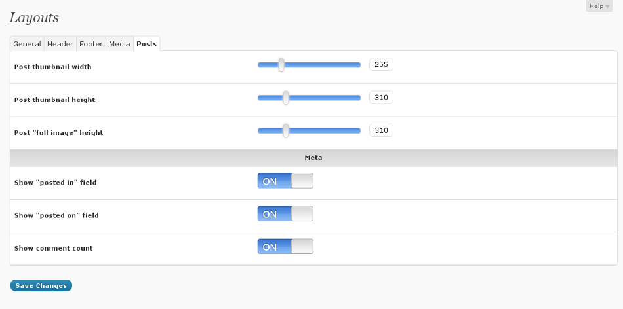Viewport: 623px width, 309px height.
Task: Click the Post thumbnail height label
Action: point(54,100)
